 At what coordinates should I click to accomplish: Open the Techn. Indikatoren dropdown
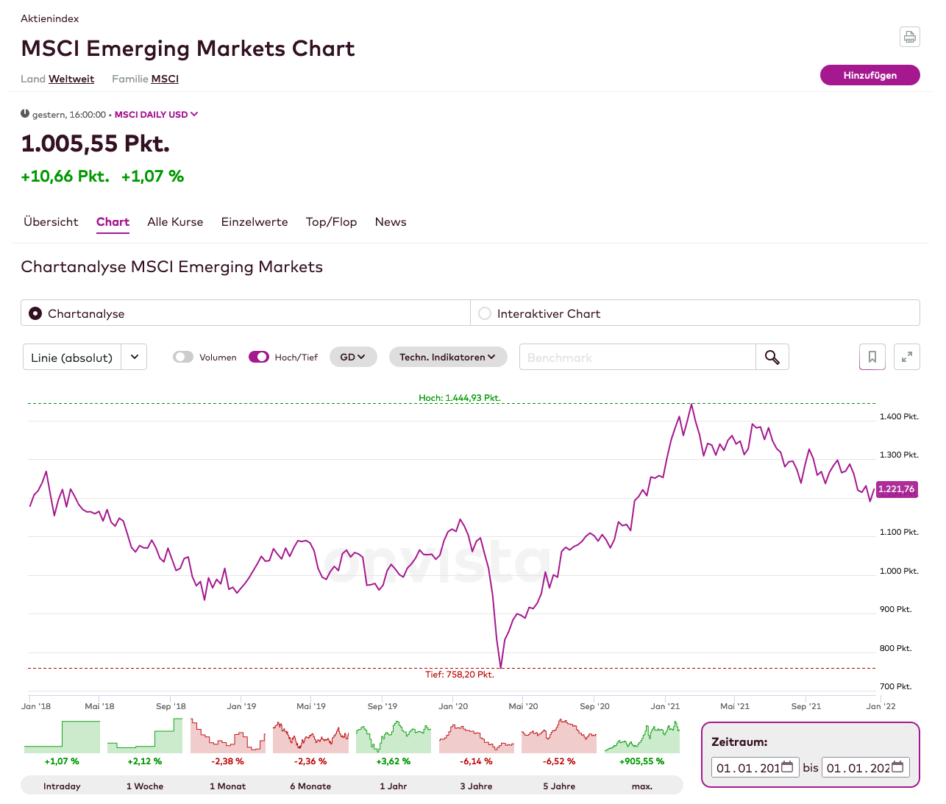coord(447,357)
